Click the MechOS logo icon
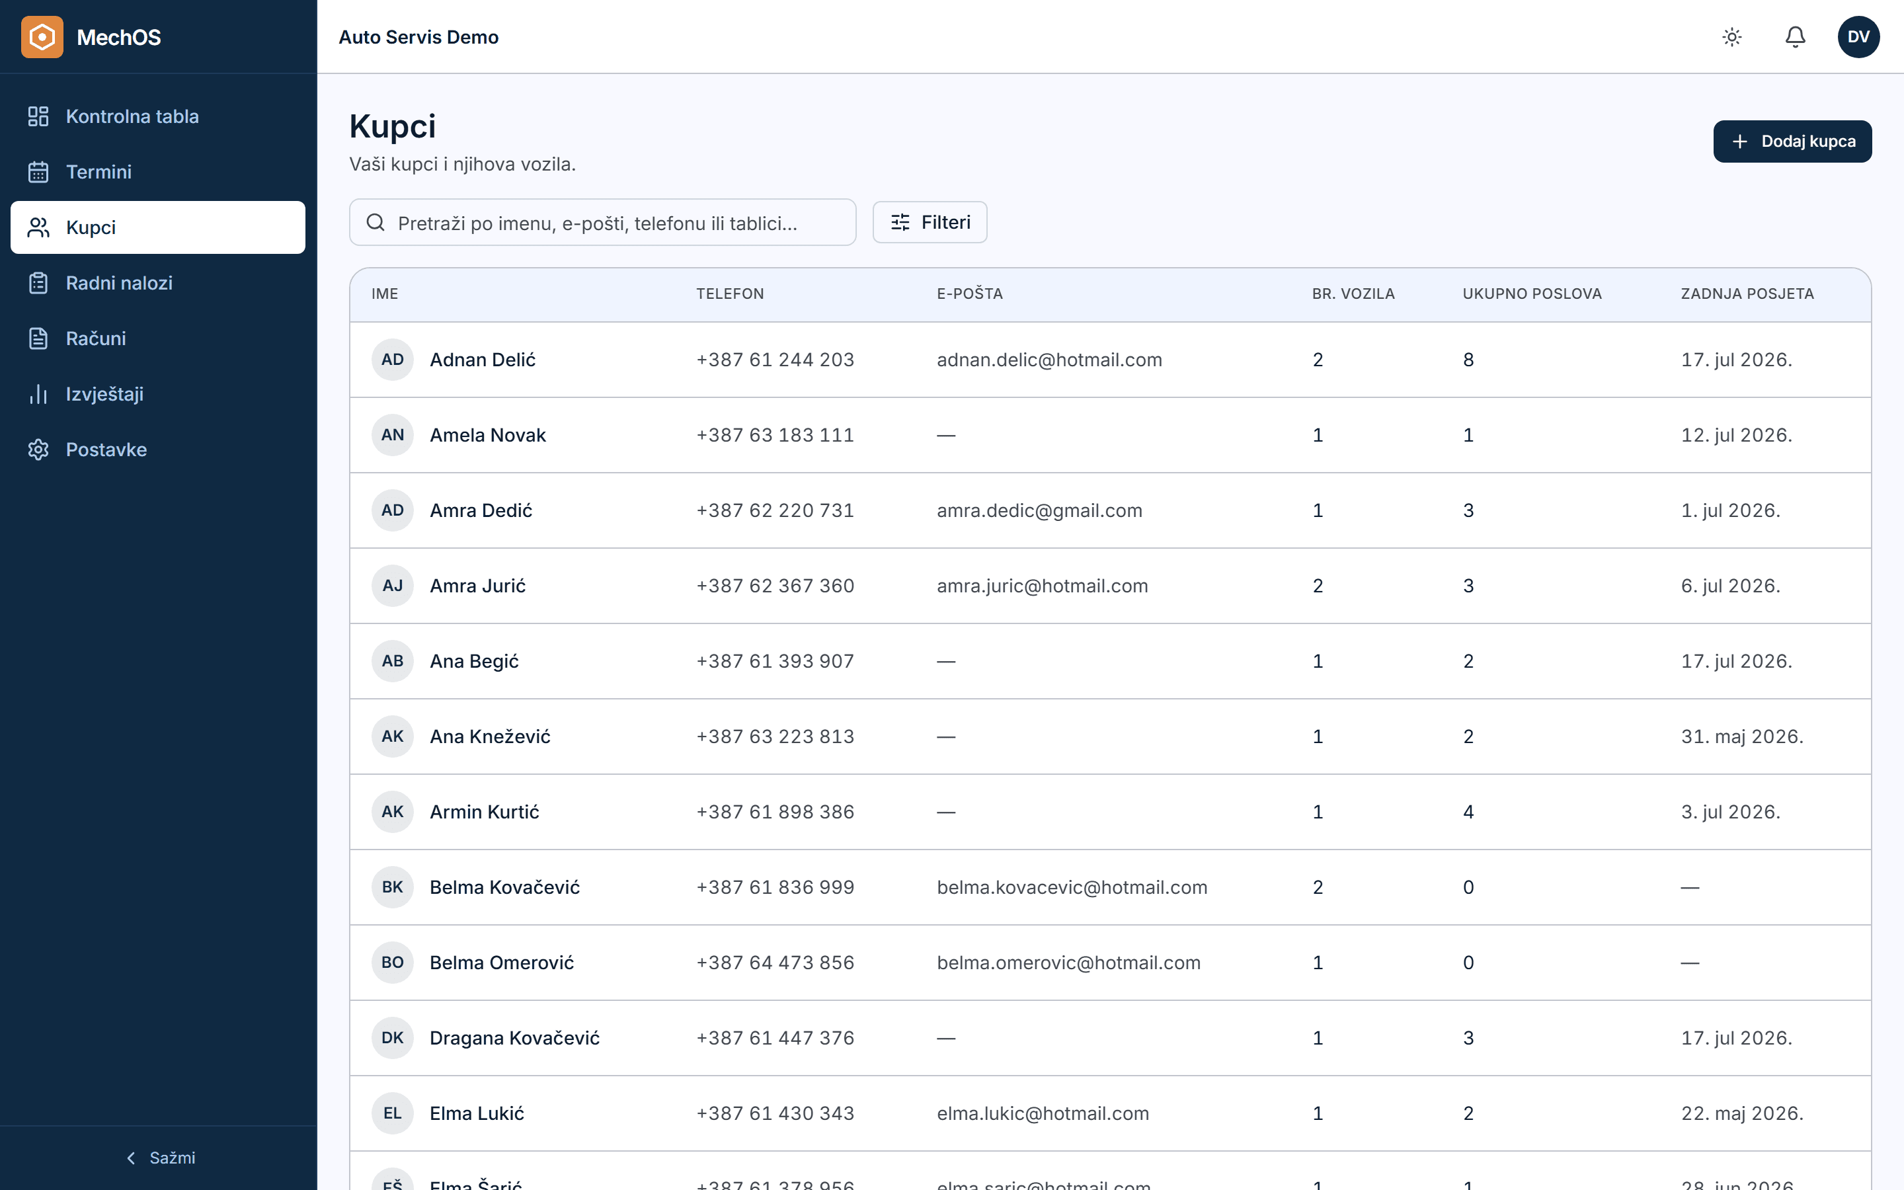The width and height of the screenshot is (1904, 1190). (42, 37)
